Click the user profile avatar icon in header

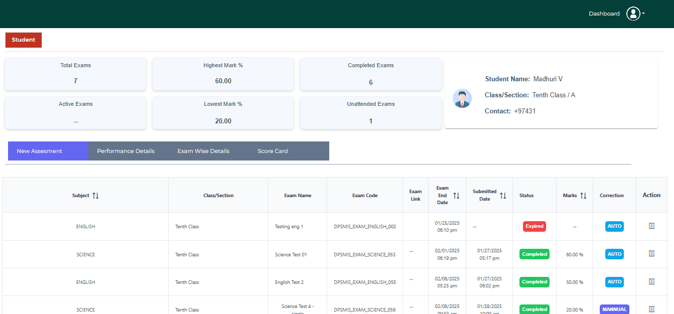tap(633, 14)
